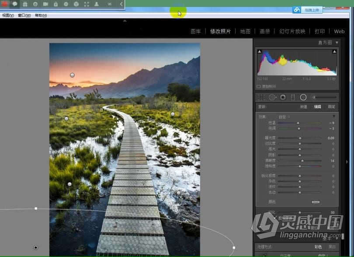Select the filter pin on the water right of boardwalk
Viewport: 354px width, 257px height.
pos(179,193)
